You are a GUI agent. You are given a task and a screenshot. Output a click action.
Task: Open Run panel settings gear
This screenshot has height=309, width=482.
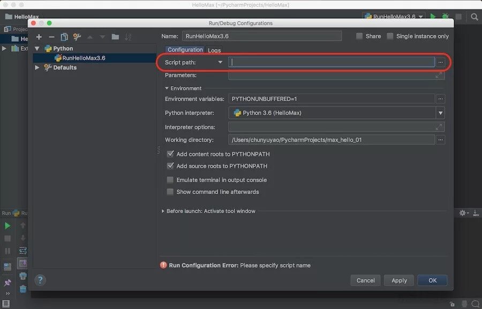pos(463,213)
